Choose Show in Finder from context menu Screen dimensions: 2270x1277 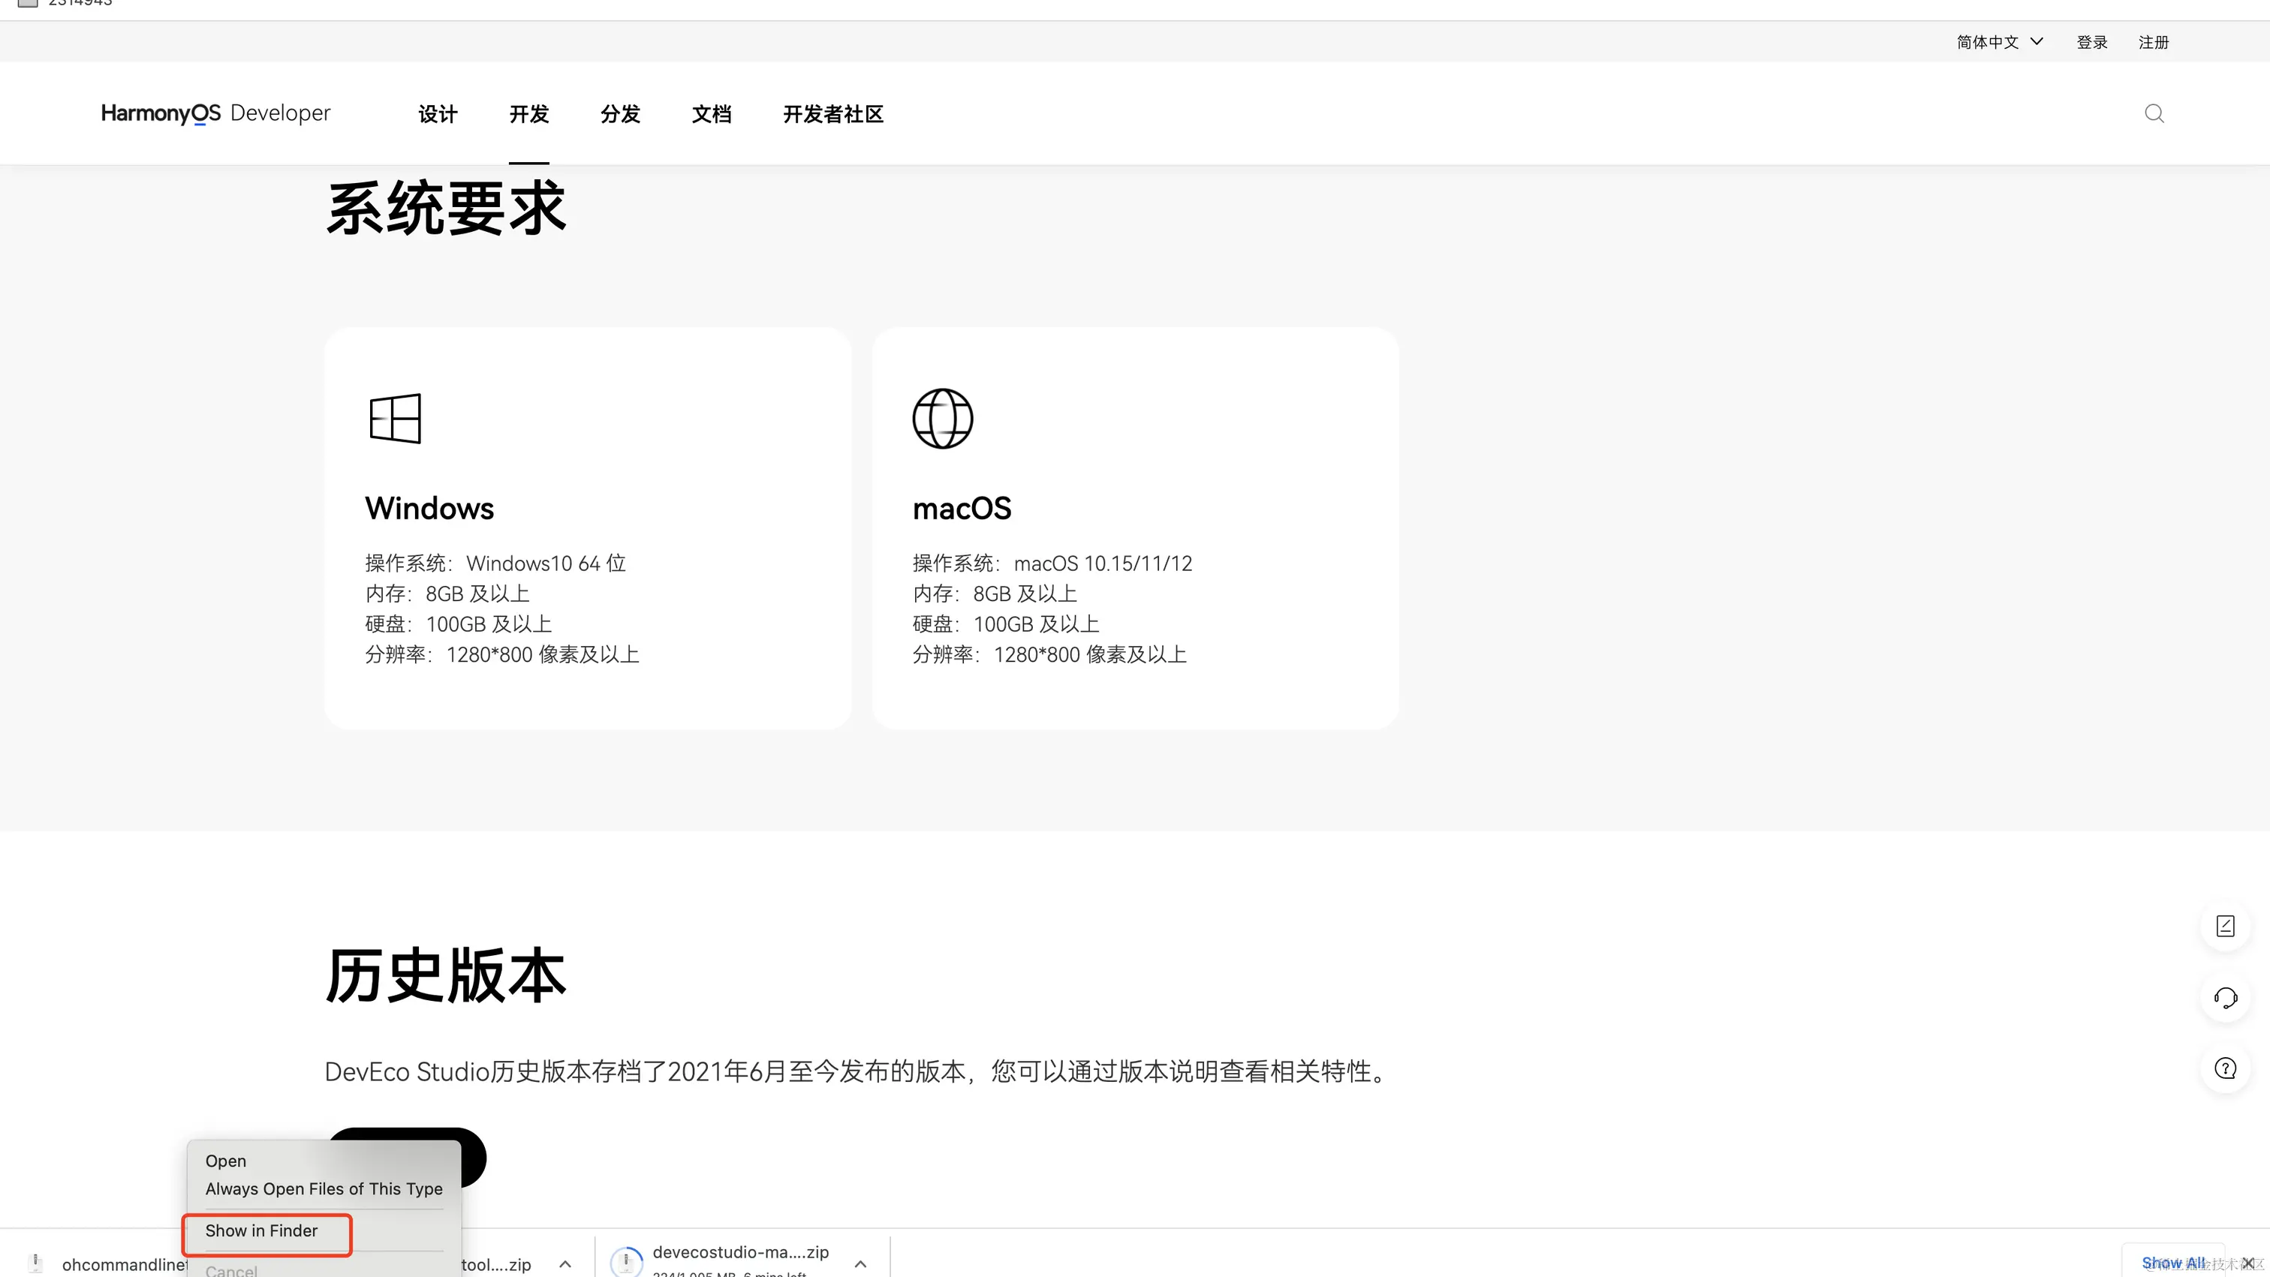(262, 1230)
